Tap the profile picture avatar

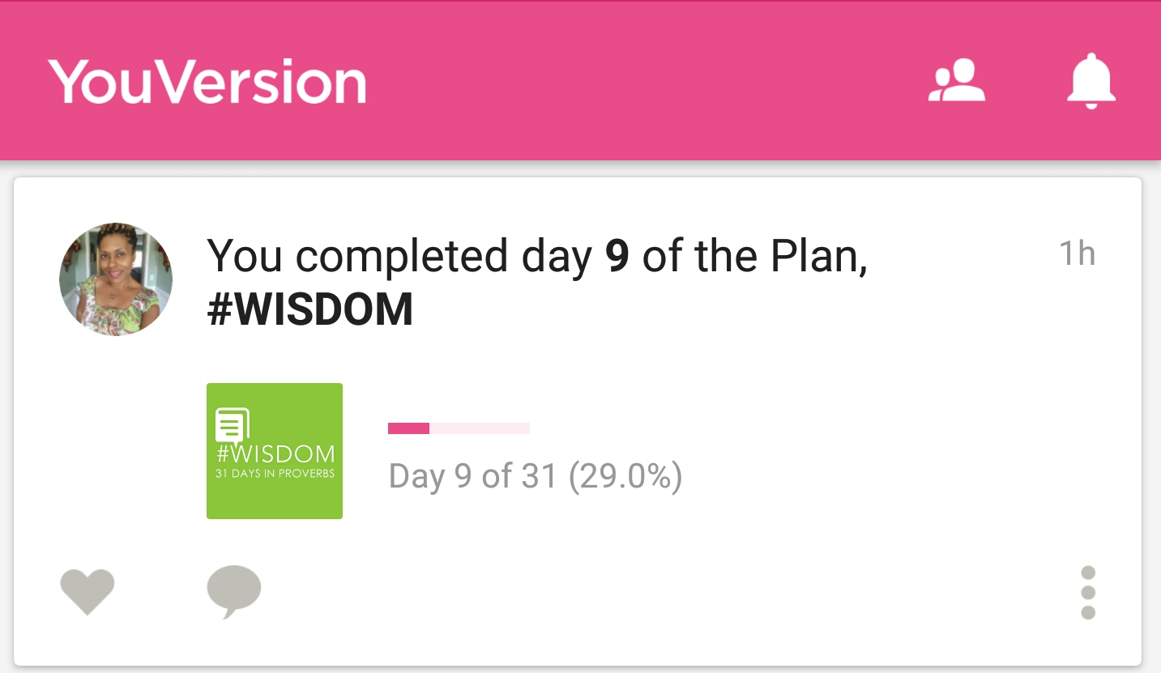[x=116, y=279]
